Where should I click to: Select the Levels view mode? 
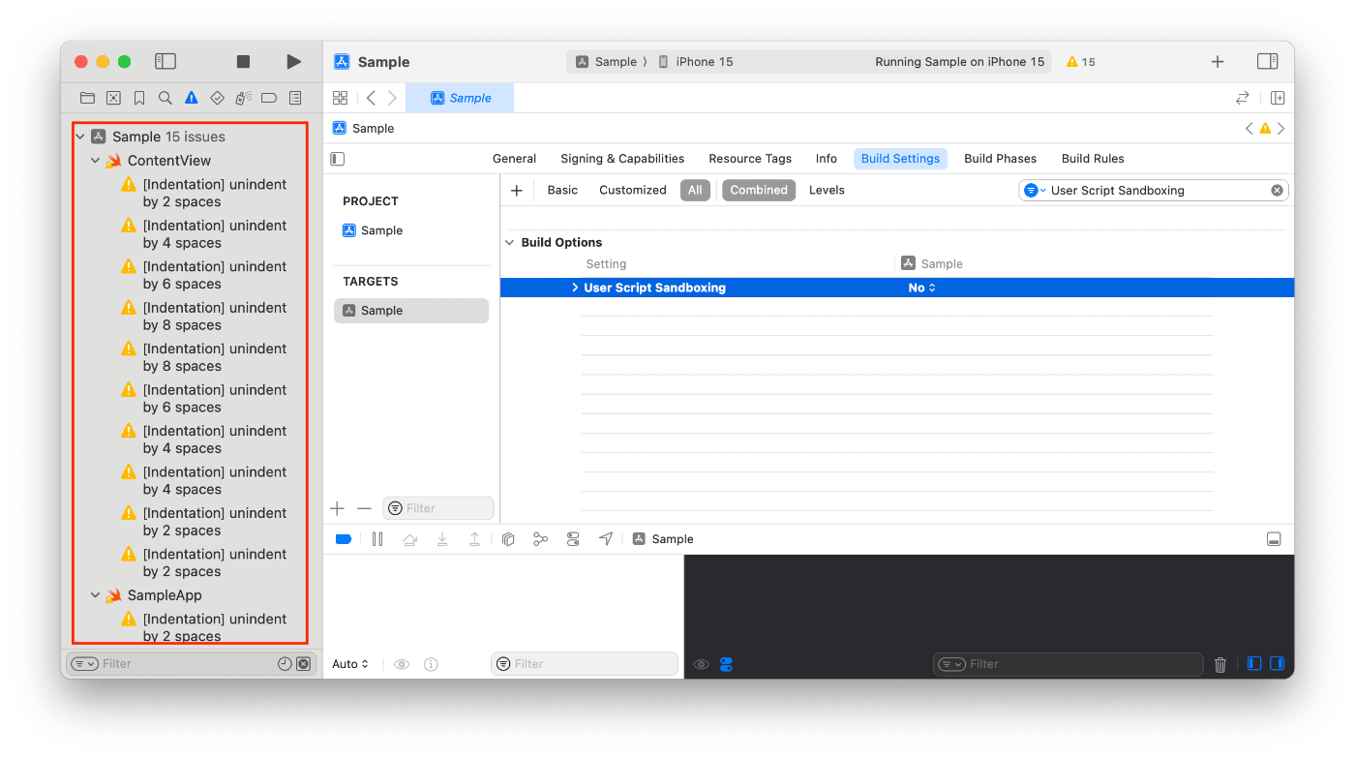[x=827, y=191]
